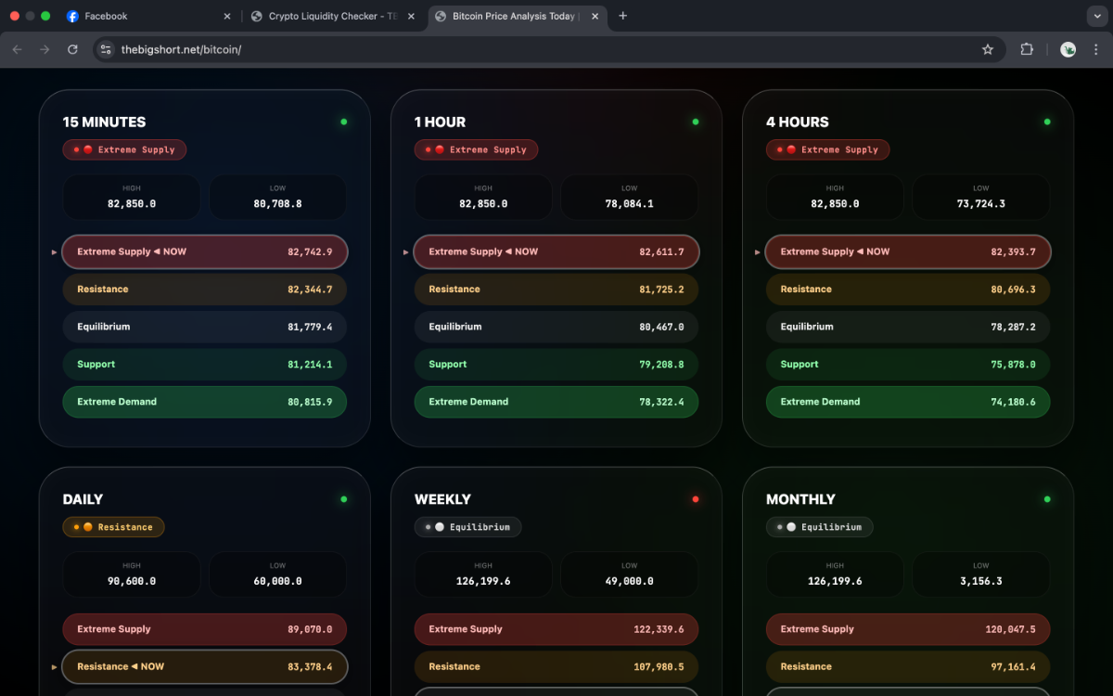
Task: Click the WEEKLY LOW value 49,000.0
Action: point(629,581)
